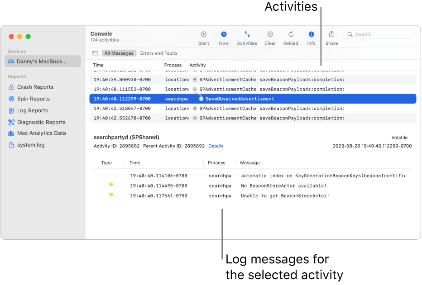Select the 'automatic index on KeyGenerationBeaconKeys' message
Image resolution: width=422 pixels, height=285 pixels.
click(253, 176)
